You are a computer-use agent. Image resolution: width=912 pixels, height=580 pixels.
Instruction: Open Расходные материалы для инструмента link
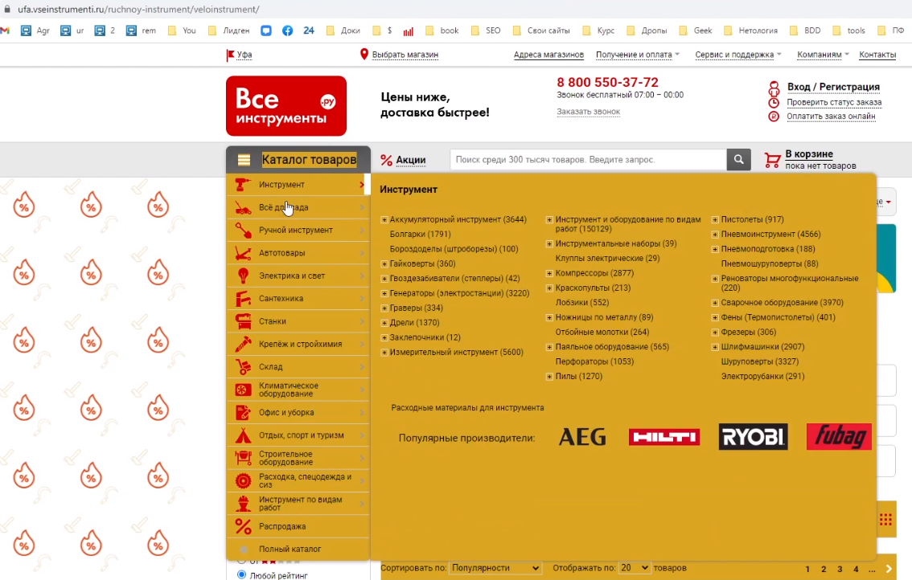(467, 408)
